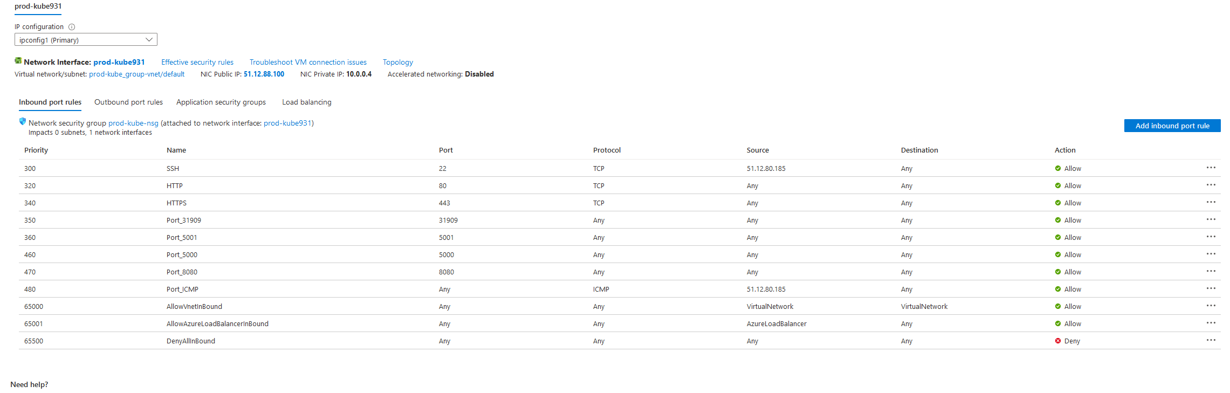1230x393 pixels.
Task: Open the DenyAllInBound rule ellipsis menu
Action: tap(1211, 340)
